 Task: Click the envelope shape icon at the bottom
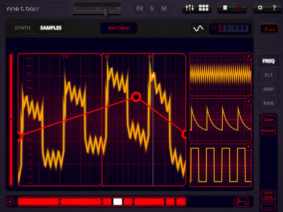(242, 202)
